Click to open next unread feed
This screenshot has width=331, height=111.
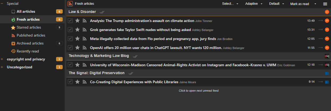pos(199,91)
